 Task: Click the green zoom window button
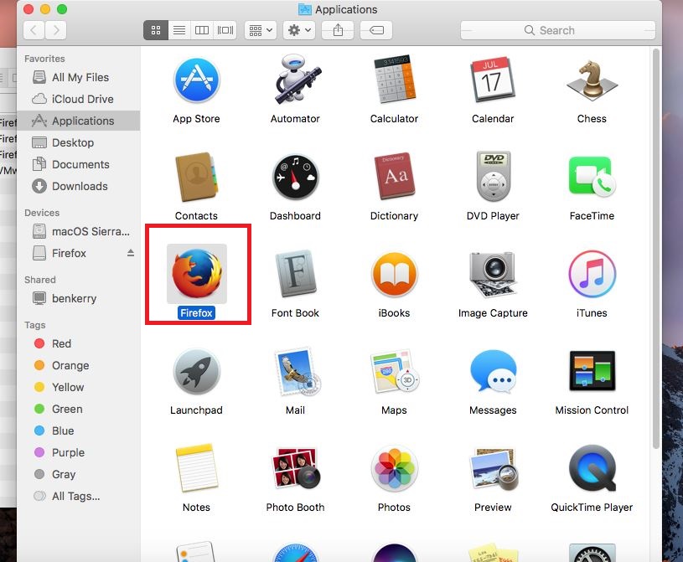pyautogui.click(x=62, y=9)
